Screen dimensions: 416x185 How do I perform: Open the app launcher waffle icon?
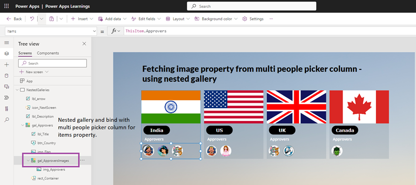7,6
